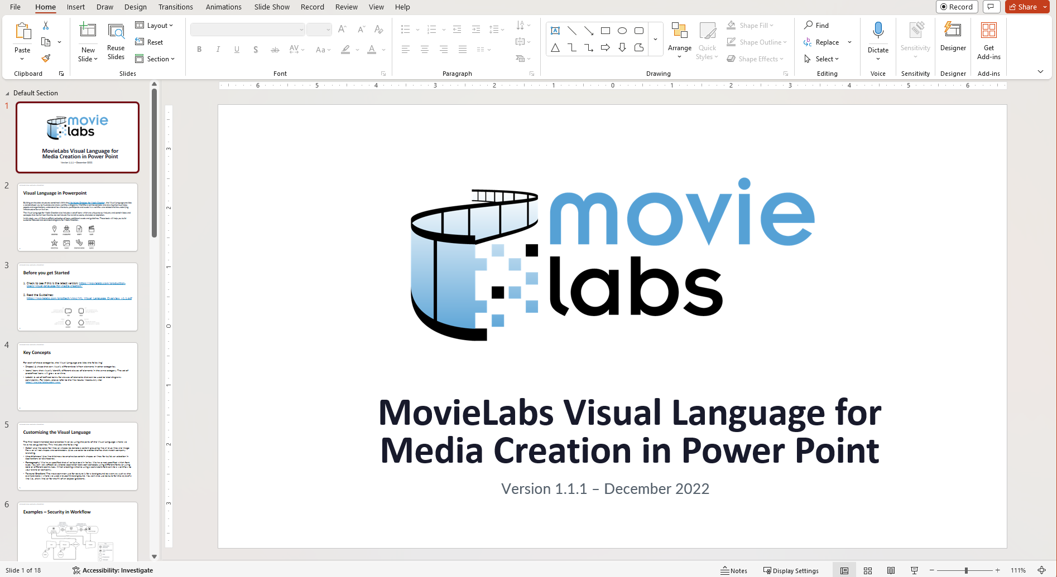Open Reuse Slides
Viewport: 1057px width, 577px height.
116,42
